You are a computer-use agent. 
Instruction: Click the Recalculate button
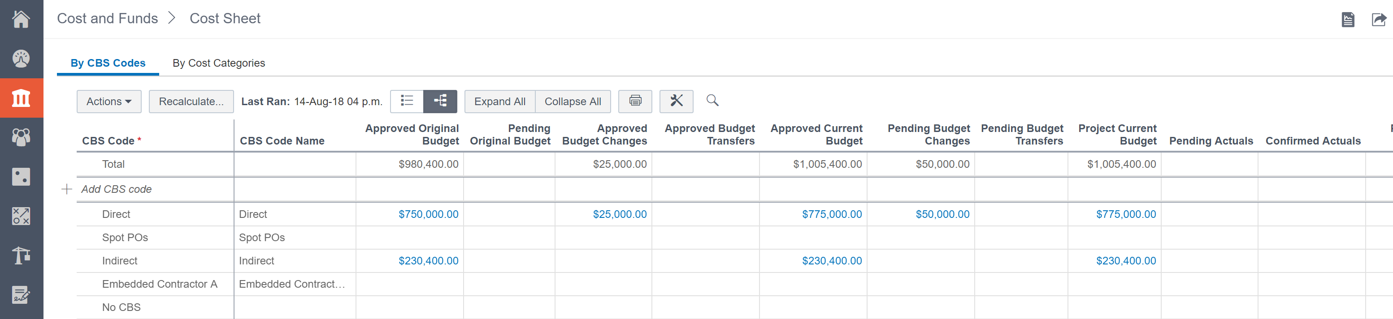pyautogui.click(x=191, y=102)
